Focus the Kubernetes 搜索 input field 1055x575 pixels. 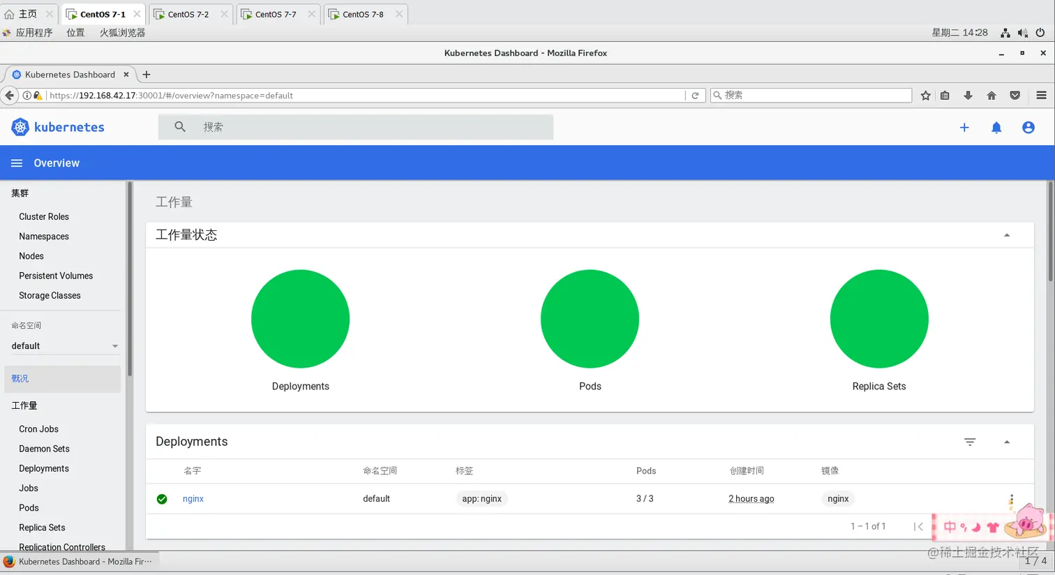click(356, 127)
